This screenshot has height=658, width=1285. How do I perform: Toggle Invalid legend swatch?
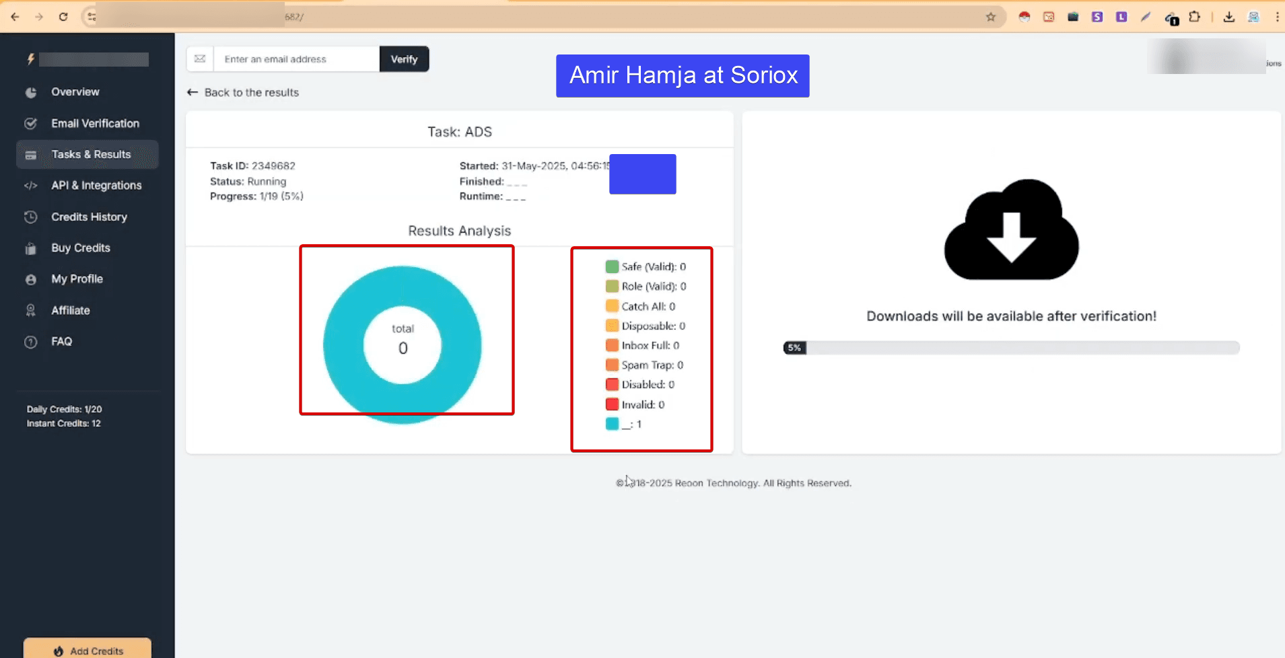pyautogui.click(x=612, y=404)
